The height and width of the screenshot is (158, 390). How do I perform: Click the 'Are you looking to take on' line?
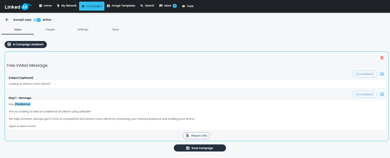(50, 112)
